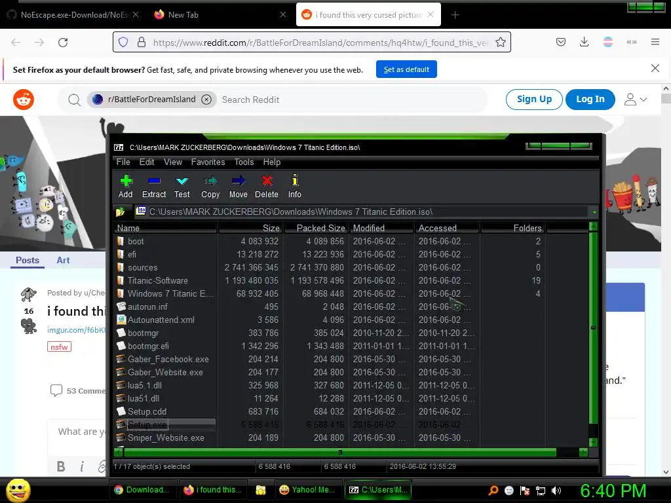Open the smiley Start button

[x=18, y=490]
